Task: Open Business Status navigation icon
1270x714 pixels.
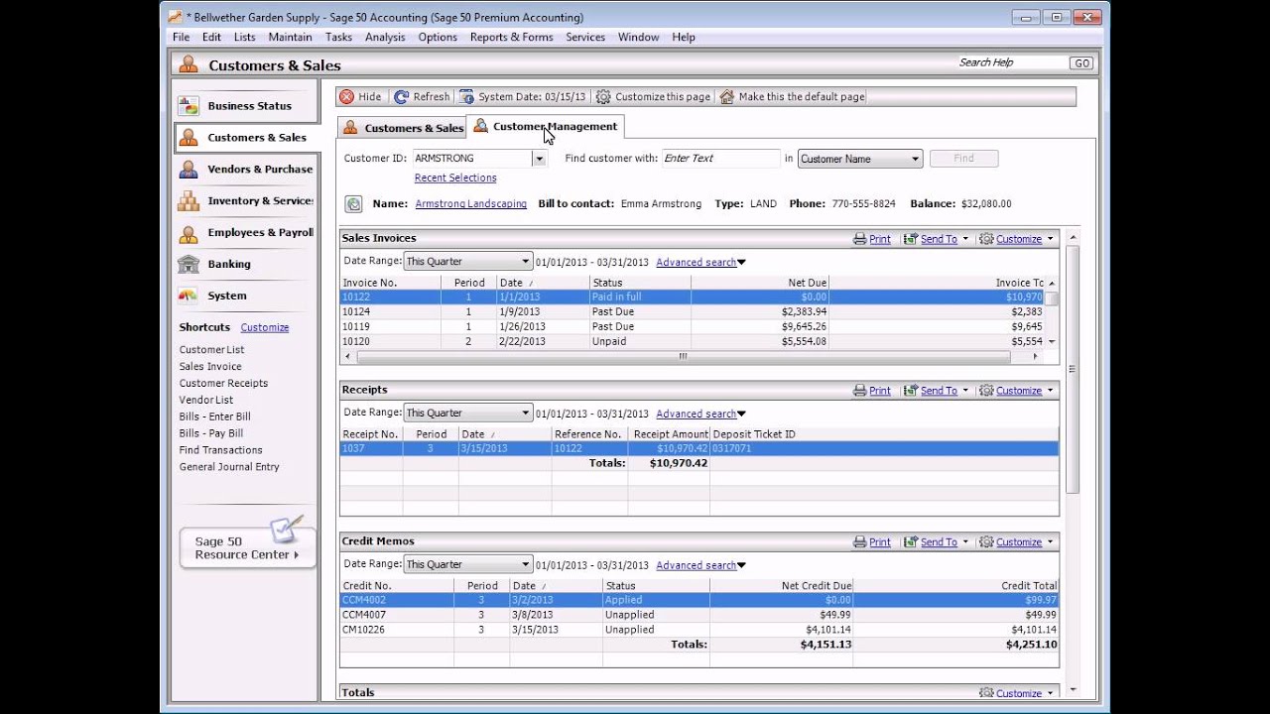Action: (189, 106)
